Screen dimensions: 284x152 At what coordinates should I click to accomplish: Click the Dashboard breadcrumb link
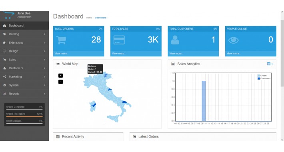click(x=101, y=18)
